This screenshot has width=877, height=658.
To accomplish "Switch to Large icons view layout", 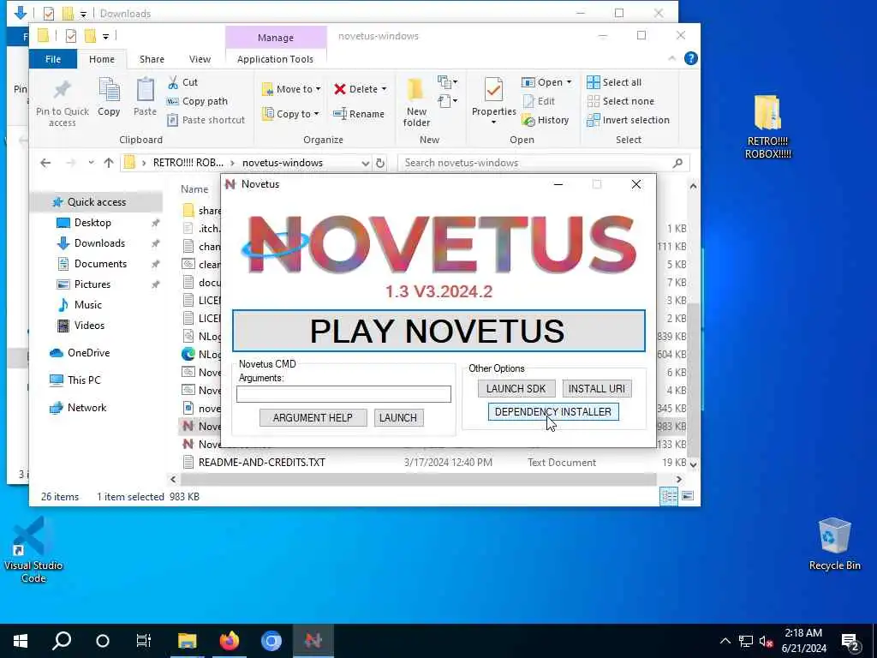I will pyautogui.click(x=688, y=496).
